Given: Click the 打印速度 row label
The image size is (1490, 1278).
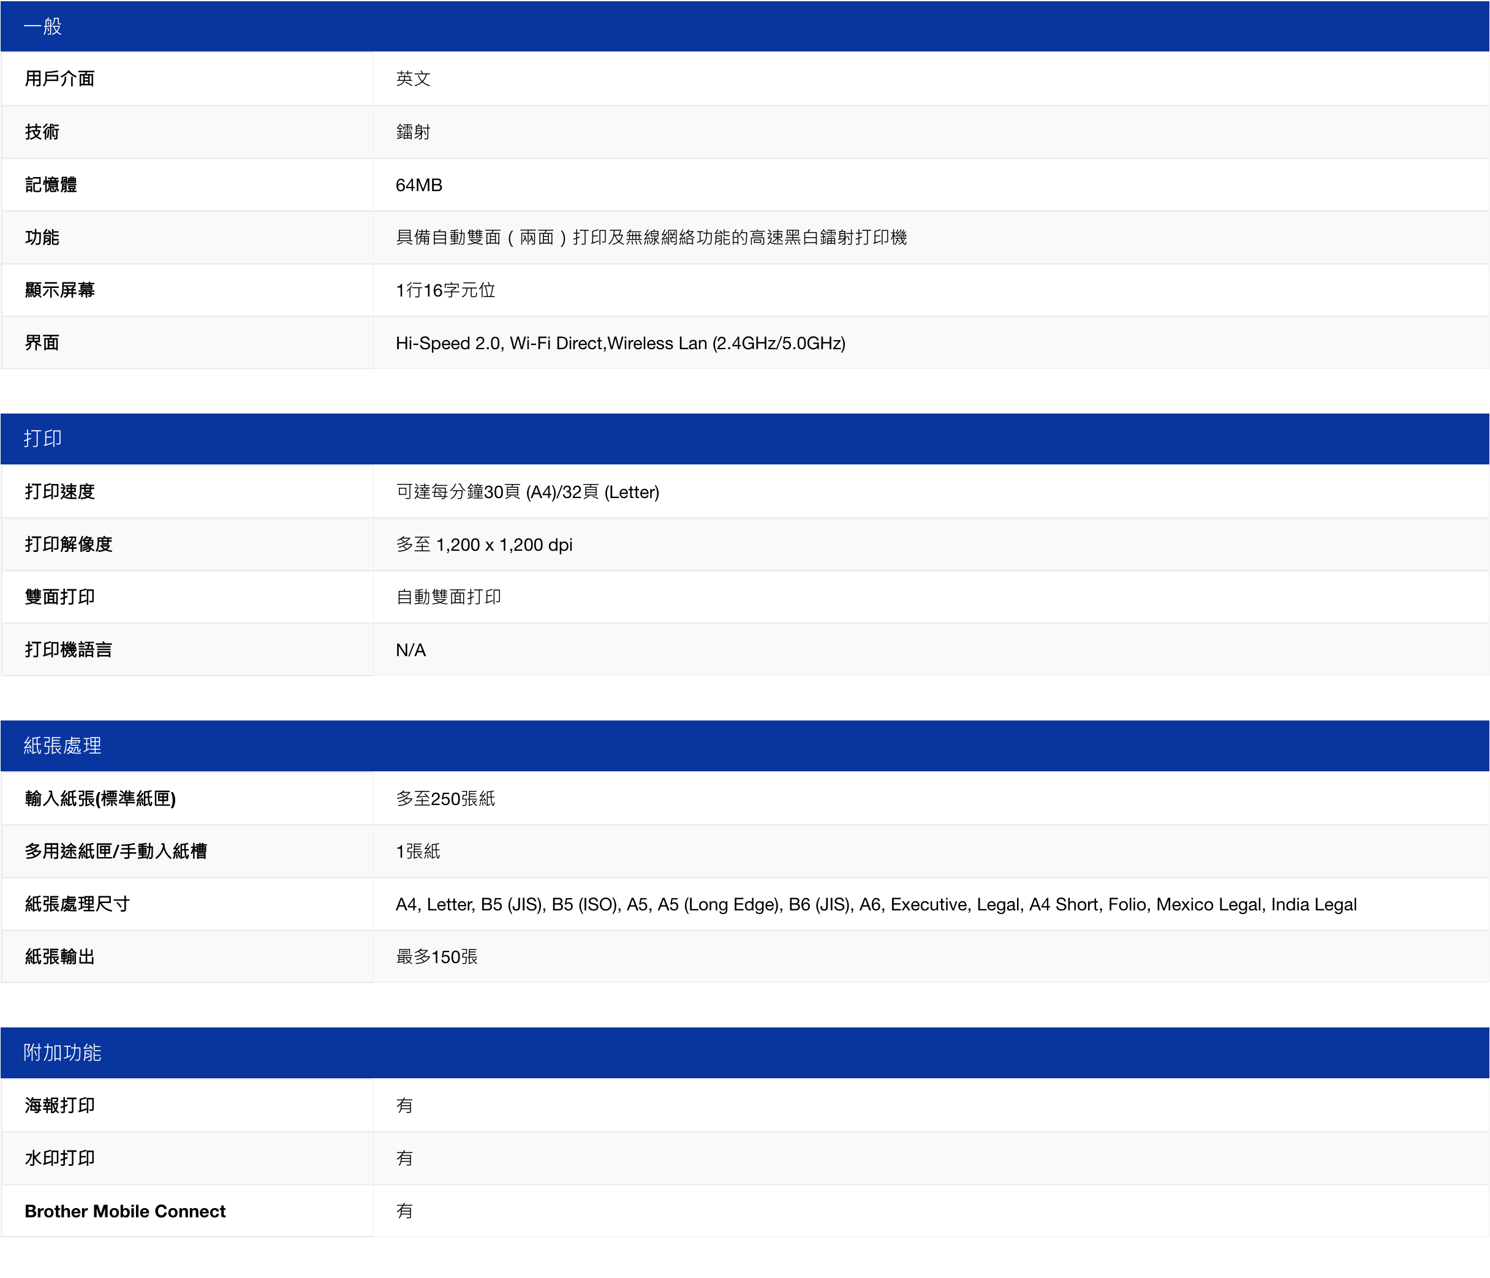Looking at the screenshot, I should [59, 492].
